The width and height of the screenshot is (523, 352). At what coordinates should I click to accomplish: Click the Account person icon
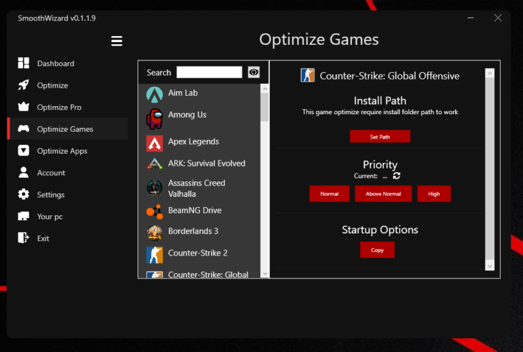click(24, 173)
